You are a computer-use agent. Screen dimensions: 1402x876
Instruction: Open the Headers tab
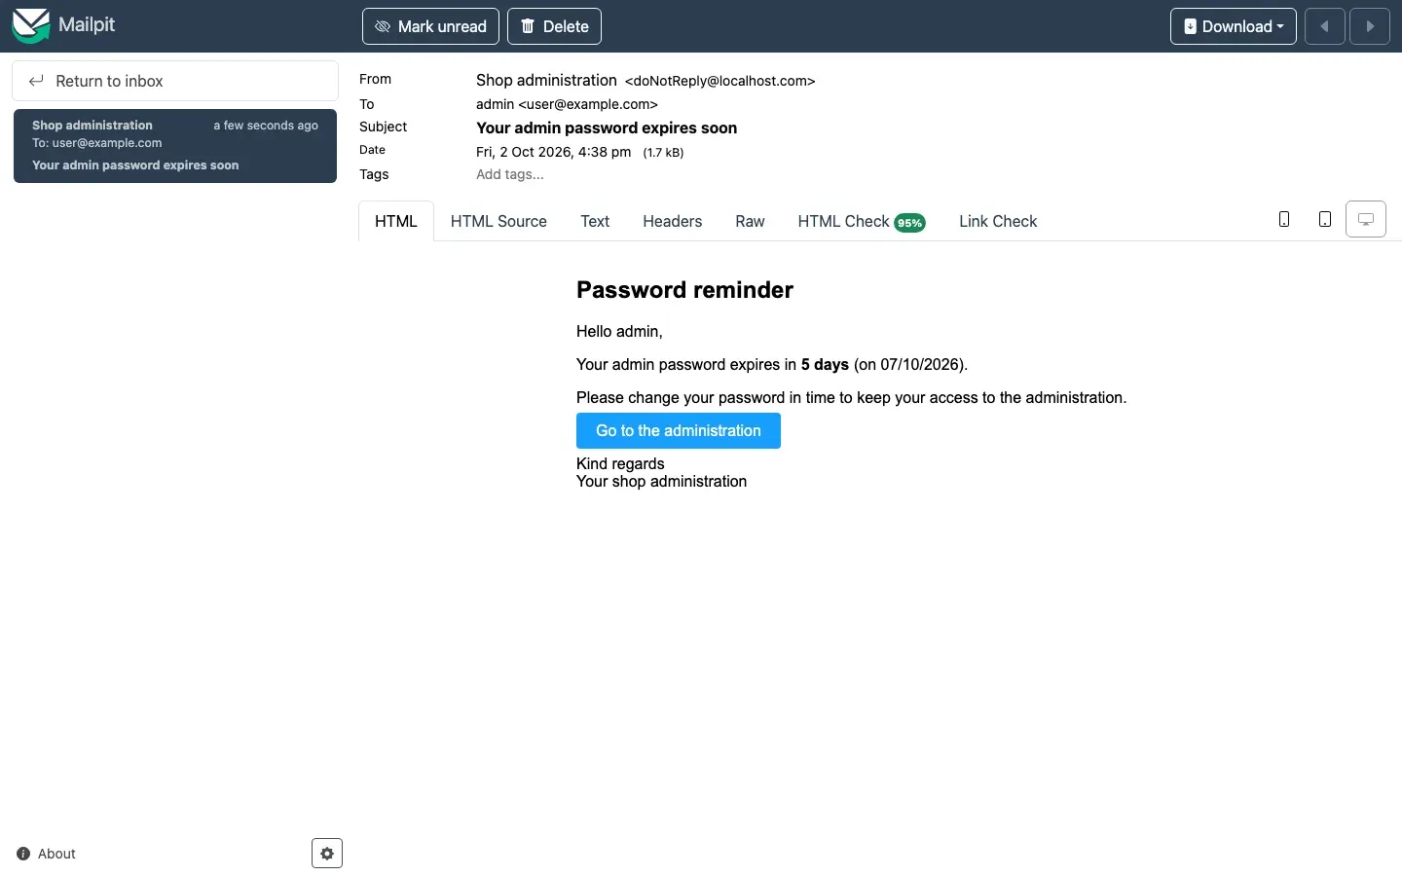[x=672, y=221]
